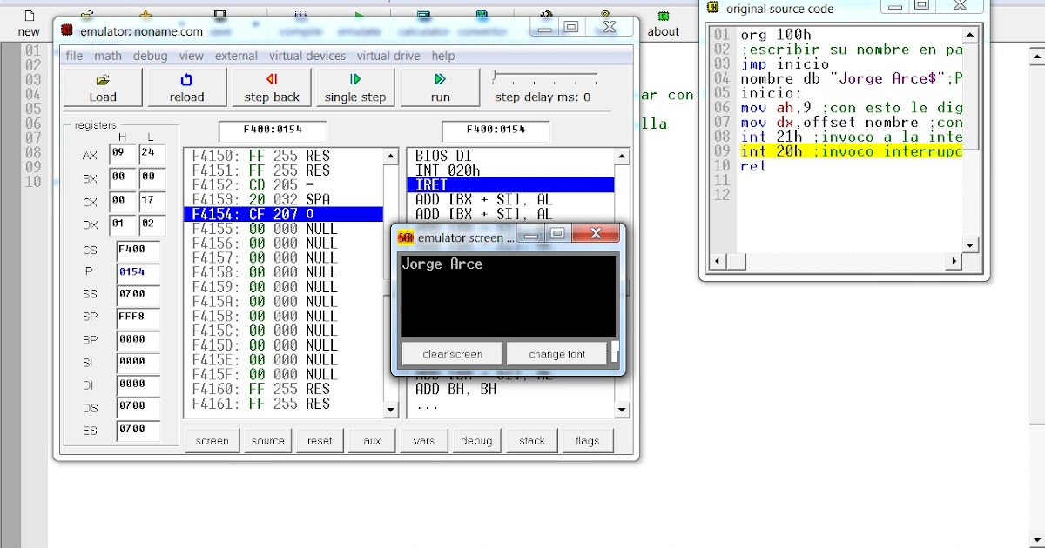
Task: Click the BX high byte register field
Action: pos(122,178)
